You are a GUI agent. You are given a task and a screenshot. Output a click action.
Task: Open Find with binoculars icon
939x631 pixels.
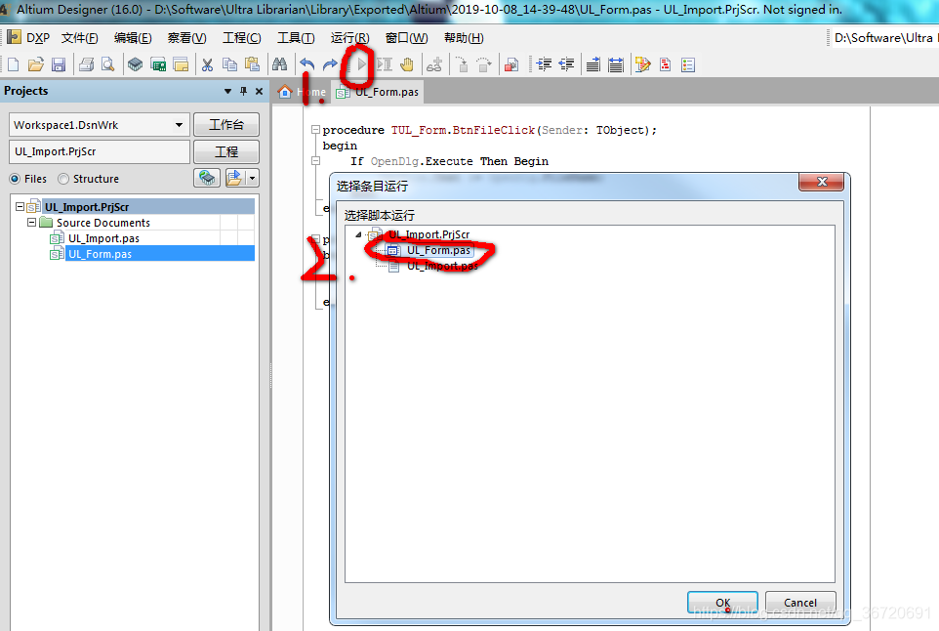tap(280, 64)
